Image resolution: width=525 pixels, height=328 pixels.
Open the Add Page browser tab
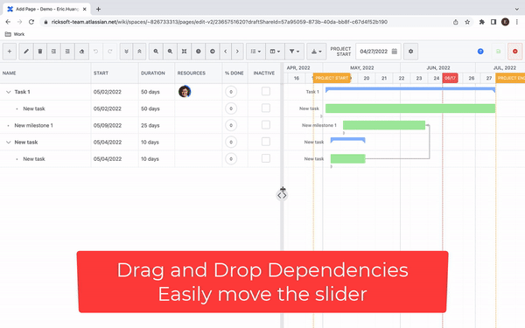tap(46, 9)
